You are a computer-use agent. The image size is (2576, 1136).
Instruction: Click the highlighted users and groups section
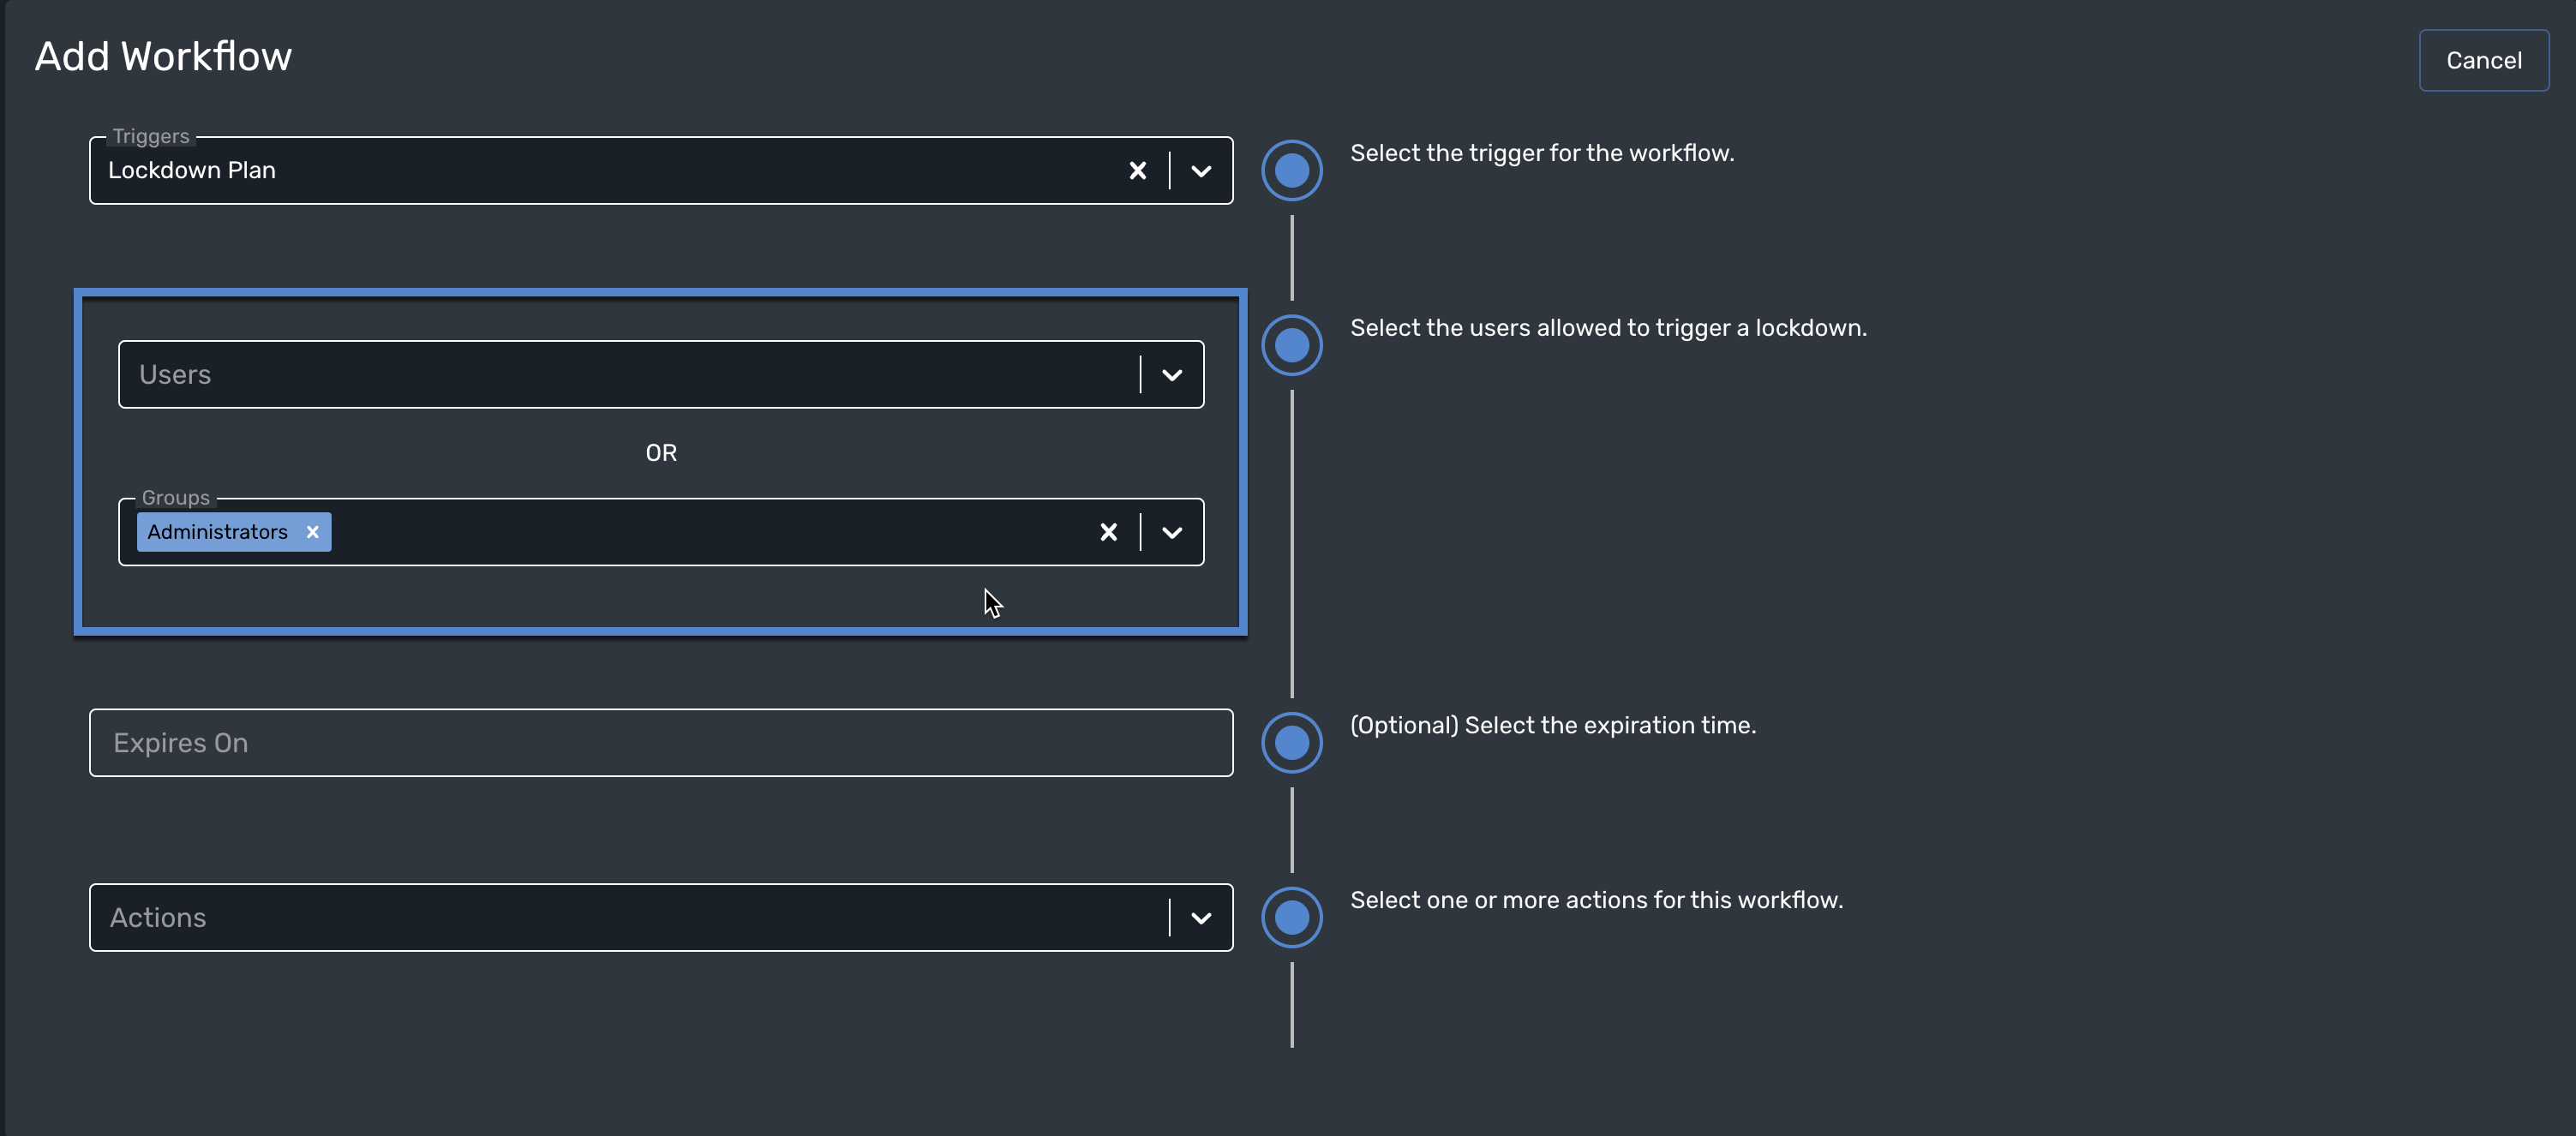[660, 460]
